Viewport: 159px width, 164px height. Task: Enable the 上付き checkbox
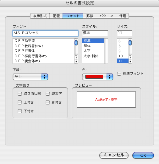click(x=20, y=102)
